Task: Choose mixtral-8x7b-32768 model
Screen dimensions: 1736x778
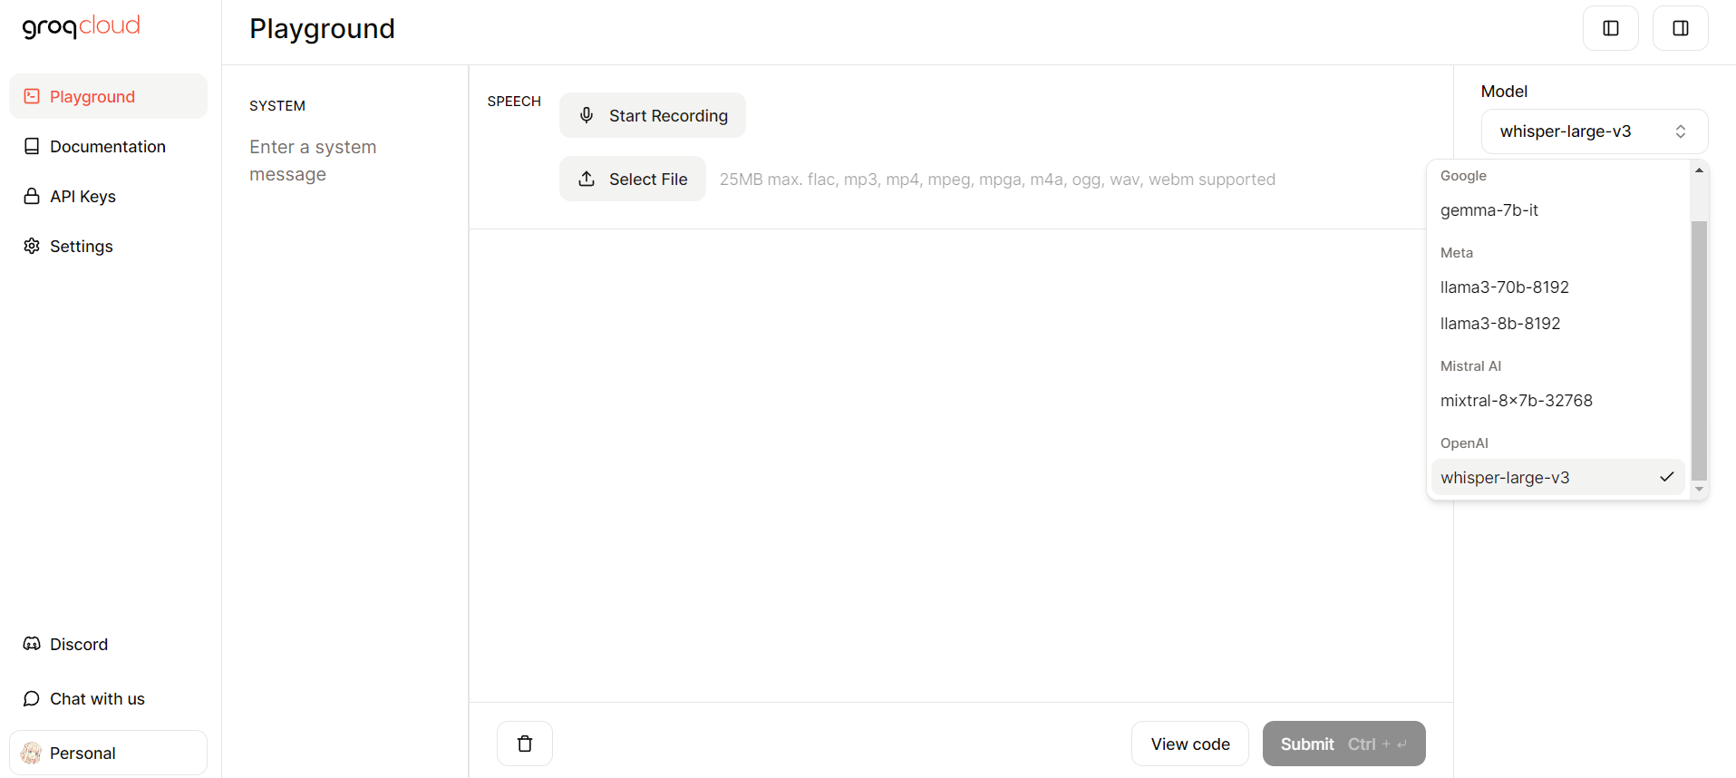Action: [1558, 401]
